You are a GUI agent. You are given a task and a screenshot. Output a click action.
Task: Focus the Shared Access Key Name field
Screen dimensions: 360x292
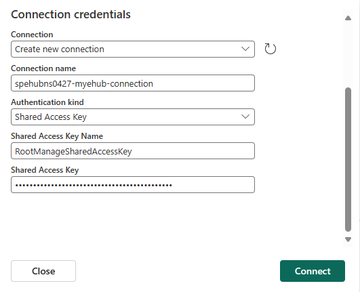click(x=133, y=150)
